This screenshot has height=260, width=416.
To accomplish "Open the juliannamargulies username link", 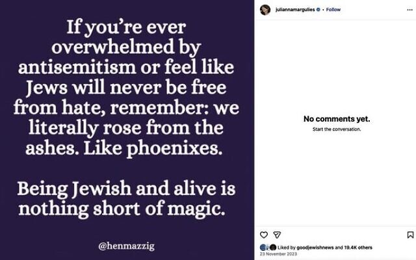I will pos(295,10).
